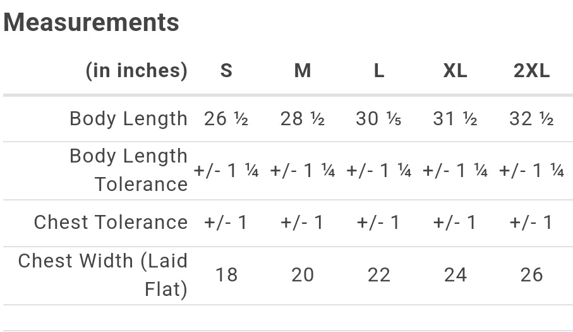
Task: Select the XL chest tolerance +/- 1 cell
Action: [x=455, y=223]
